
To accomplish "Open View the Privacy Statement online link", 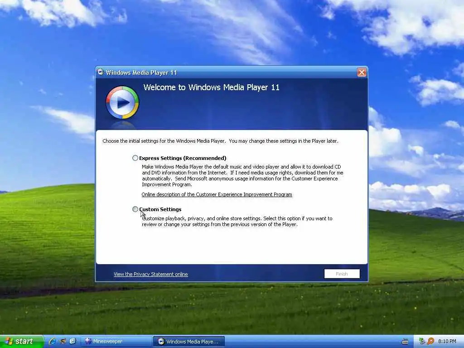I will coord(150,274).
